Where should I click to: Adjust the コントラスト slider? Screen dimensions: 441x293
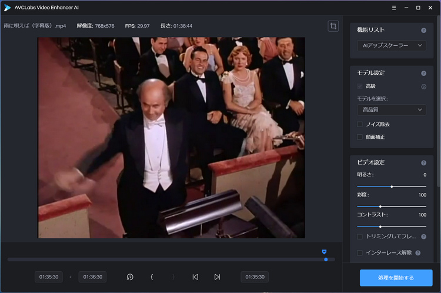click(x=392, y=227)
